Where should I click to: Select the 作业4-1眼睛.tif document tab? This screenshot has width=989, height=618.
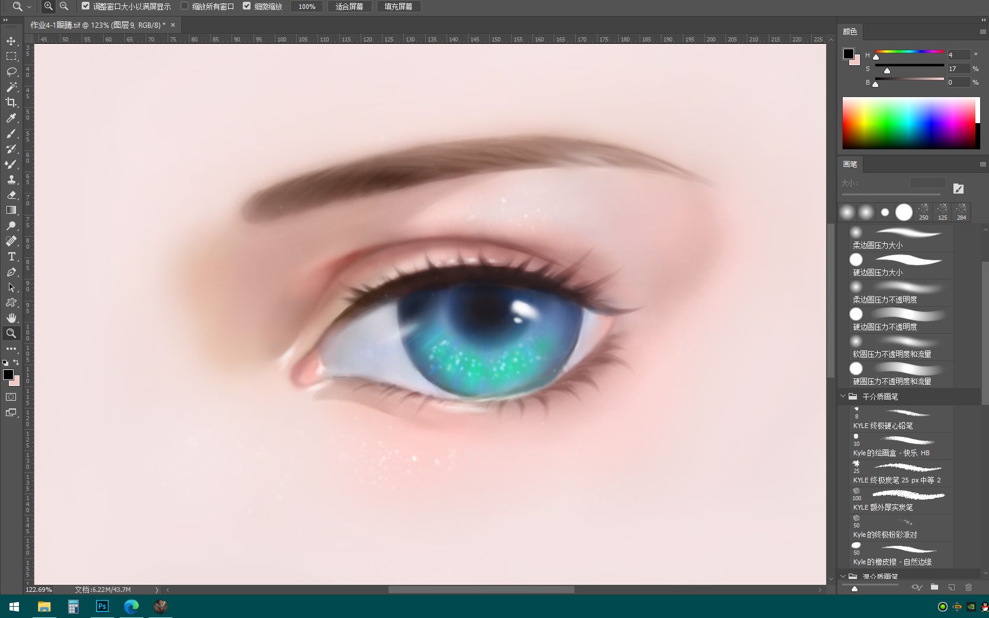coord(98,25)
